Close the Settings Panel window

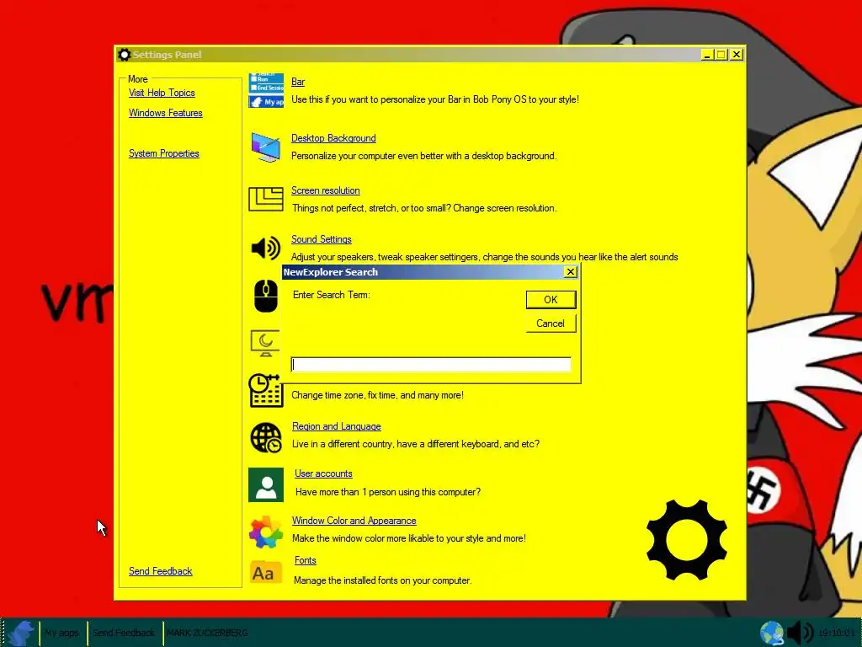[x=737, y=55]
